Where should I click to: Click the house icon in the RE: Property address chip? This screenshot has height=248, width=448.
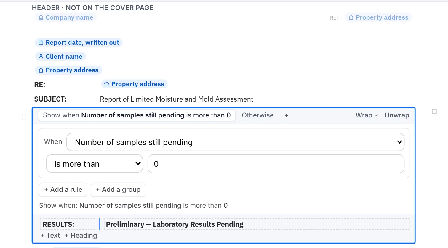pos(107,84)
